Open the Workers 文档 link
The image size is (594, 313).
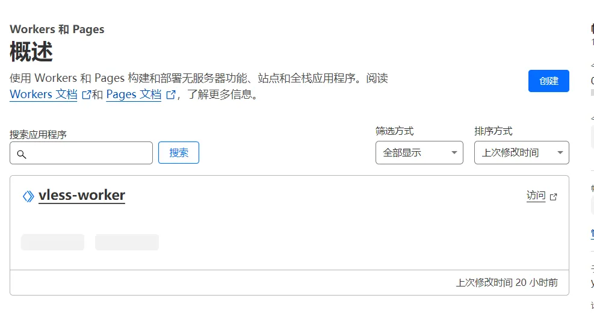43,95
